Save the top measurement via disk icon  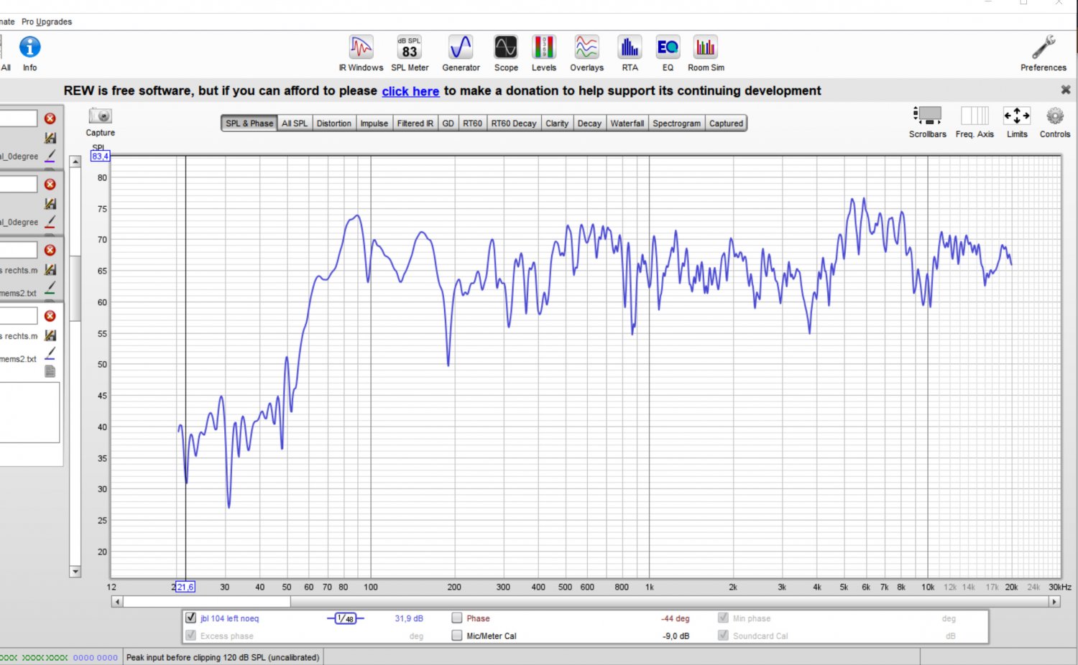point(50,138)
